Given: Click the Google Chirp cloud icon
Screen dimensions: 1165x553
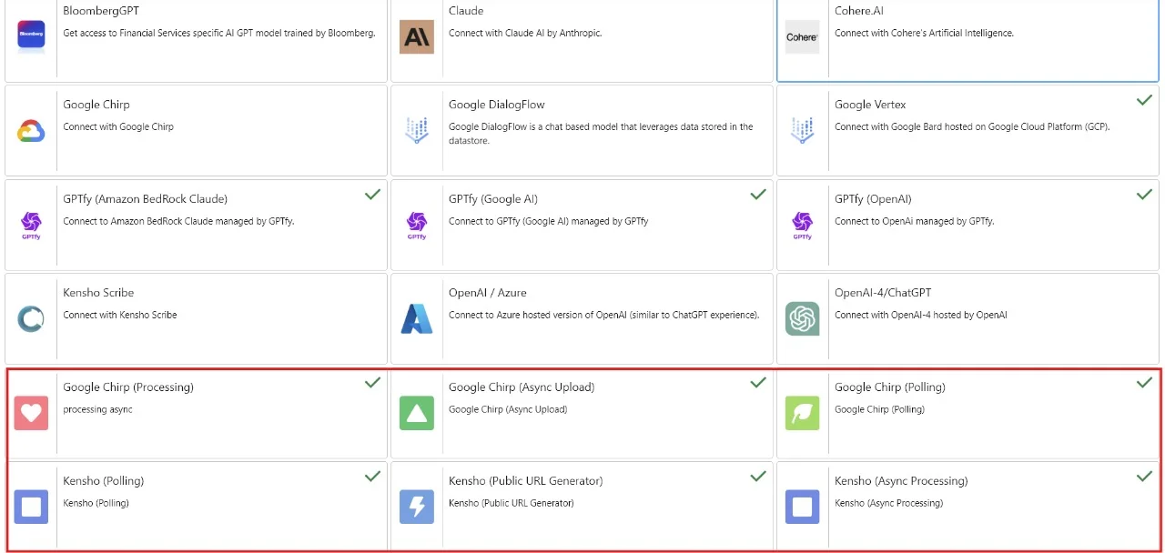Looking at the screenshot, I should pos(31,131).
